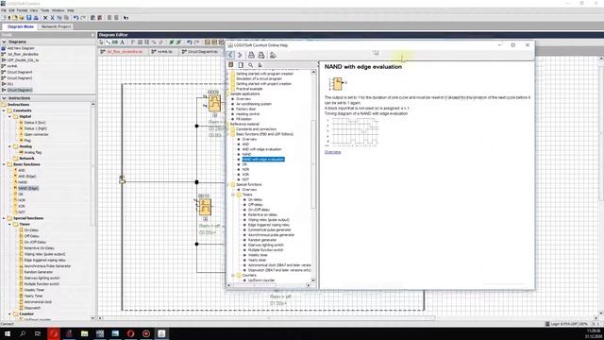Open 'AND with edge evaluation' help topic
Viewport: 604px width, 340px height.
click(262, 149)
